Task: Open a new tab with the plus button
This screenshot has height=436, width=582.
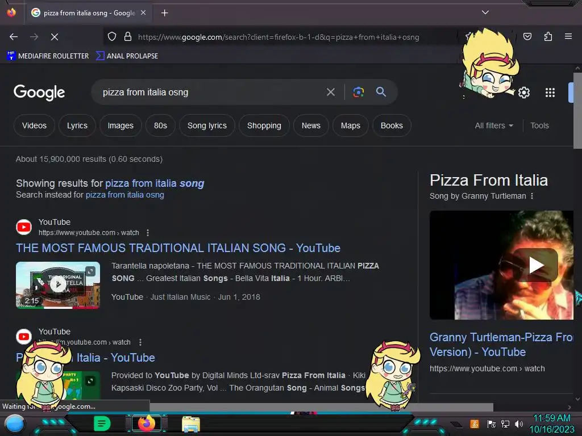Action: 164,13
